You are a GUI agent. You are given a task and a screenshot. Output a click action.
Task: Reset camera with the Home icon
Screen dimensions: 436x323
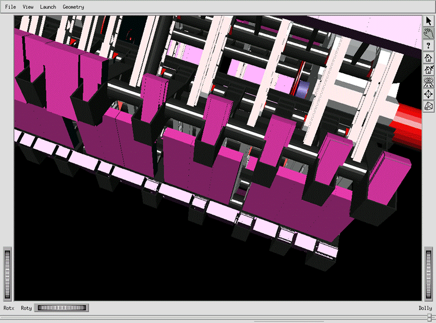click(429, 58)
